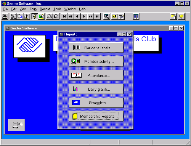
Task: Click Membership Reports button
Action: point(96,116)
